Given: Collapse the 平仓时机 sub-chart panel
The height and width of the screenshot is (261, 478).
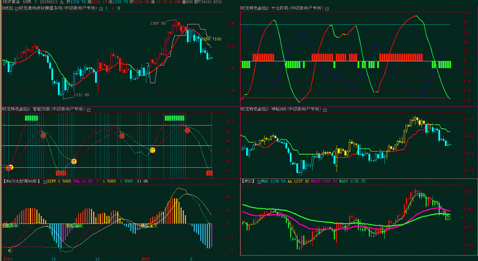Looking at the screenshot, I should [327, 8].
